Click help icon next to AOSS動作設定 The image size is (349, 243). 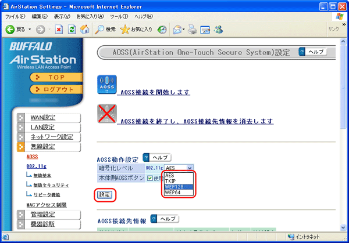146,158
